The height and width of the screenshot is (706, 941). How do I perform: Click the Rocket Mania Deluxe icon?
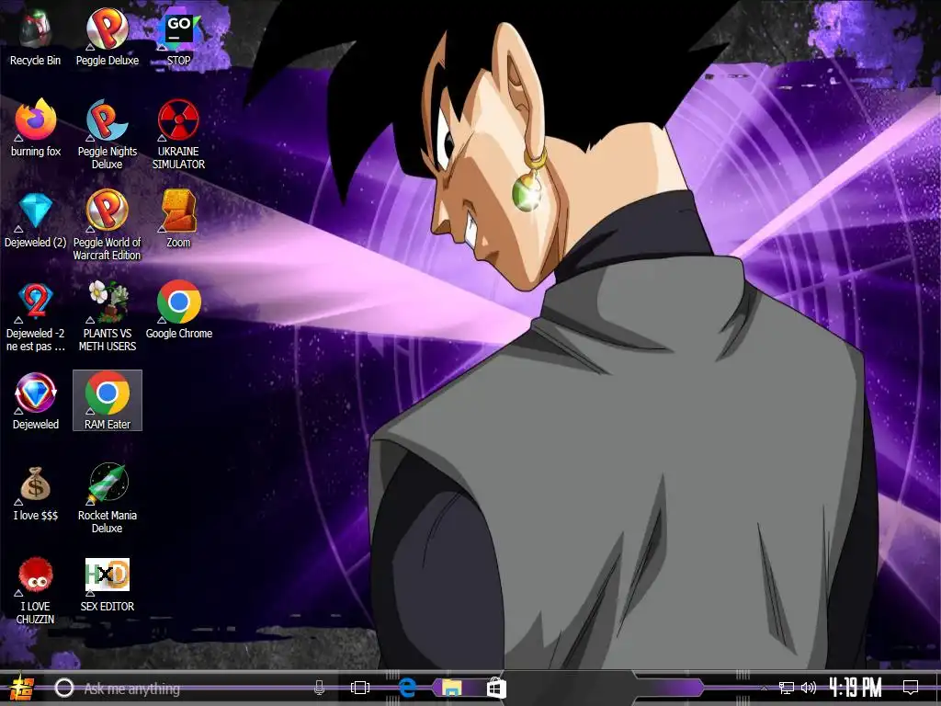(107, 499)
